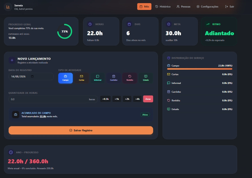Screen dimensions: 252x178
Task: Add +1h to hours
Action: tap(117, 99)
